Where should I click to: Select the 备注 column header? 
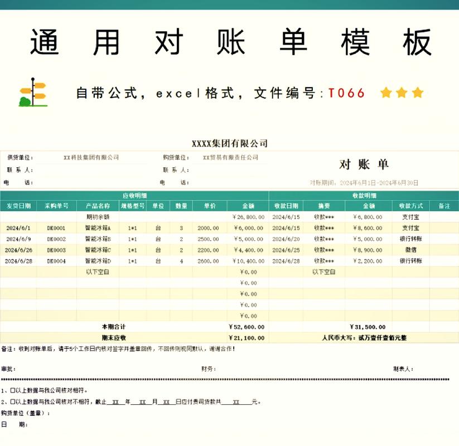coord(444,206)
